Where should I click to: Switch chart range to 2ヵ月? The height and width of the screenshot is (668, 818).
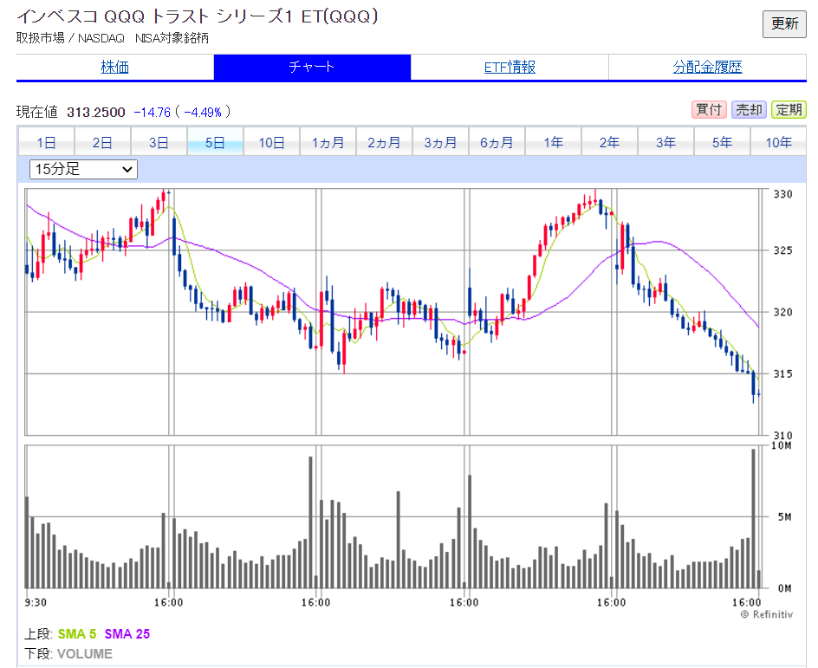click(385, 142)
